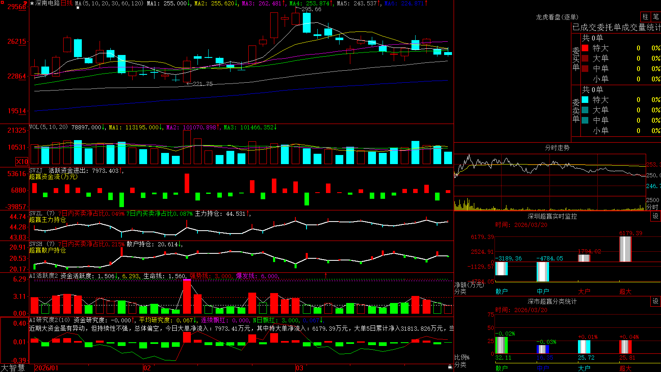Switch 龙虎看盘 to 笔 tick view
This screenshot has height=372, width=661.
[x=656, y=17]
